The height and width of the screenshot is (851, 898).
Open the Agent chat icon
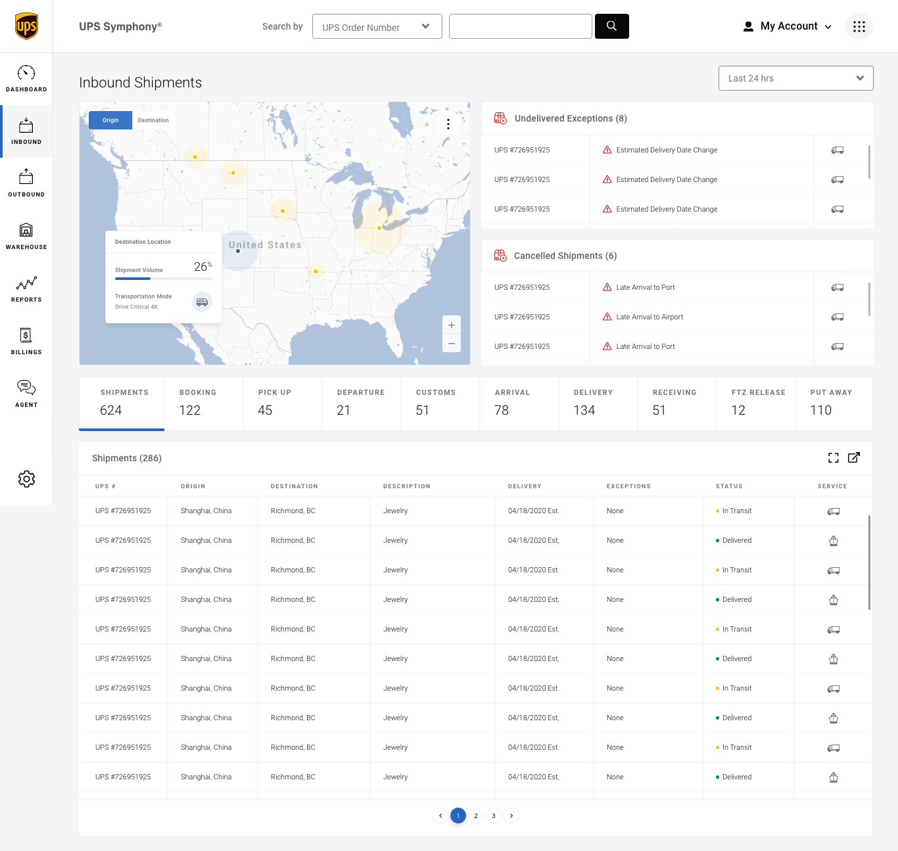pyautogui.click(x=26, y=394)
